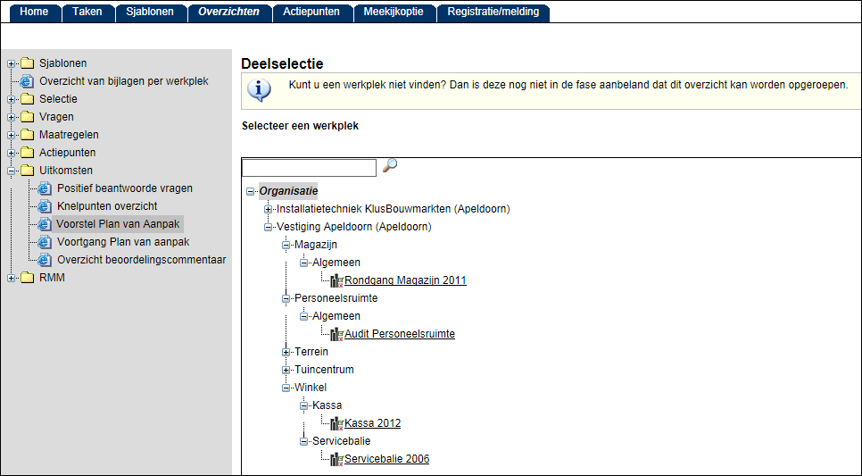This screenshot has width=862, height=476.
Task: Expand the Sjablonen folder in sidebar
Action: tap(12, 63)
